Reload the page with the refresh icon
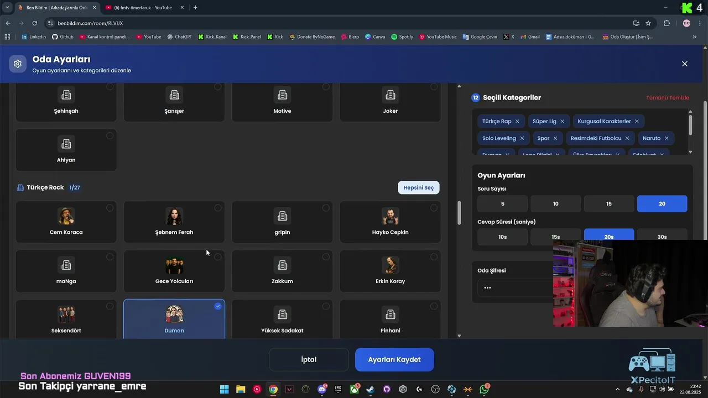 pyautogui.click(x=34, y=23)
